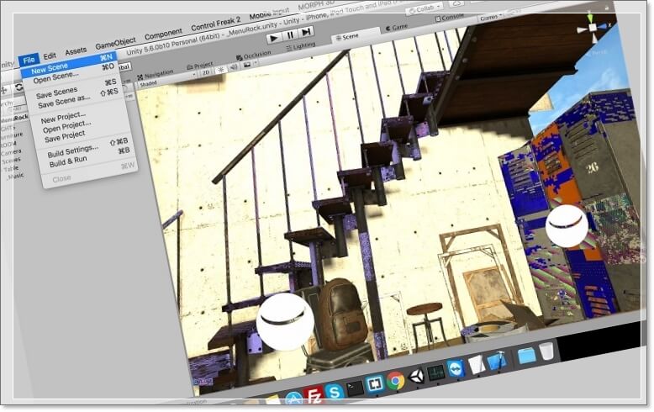This screenshot has height=412, width=654.
Task: Click the Step frame button
Action: coord(306,32)
